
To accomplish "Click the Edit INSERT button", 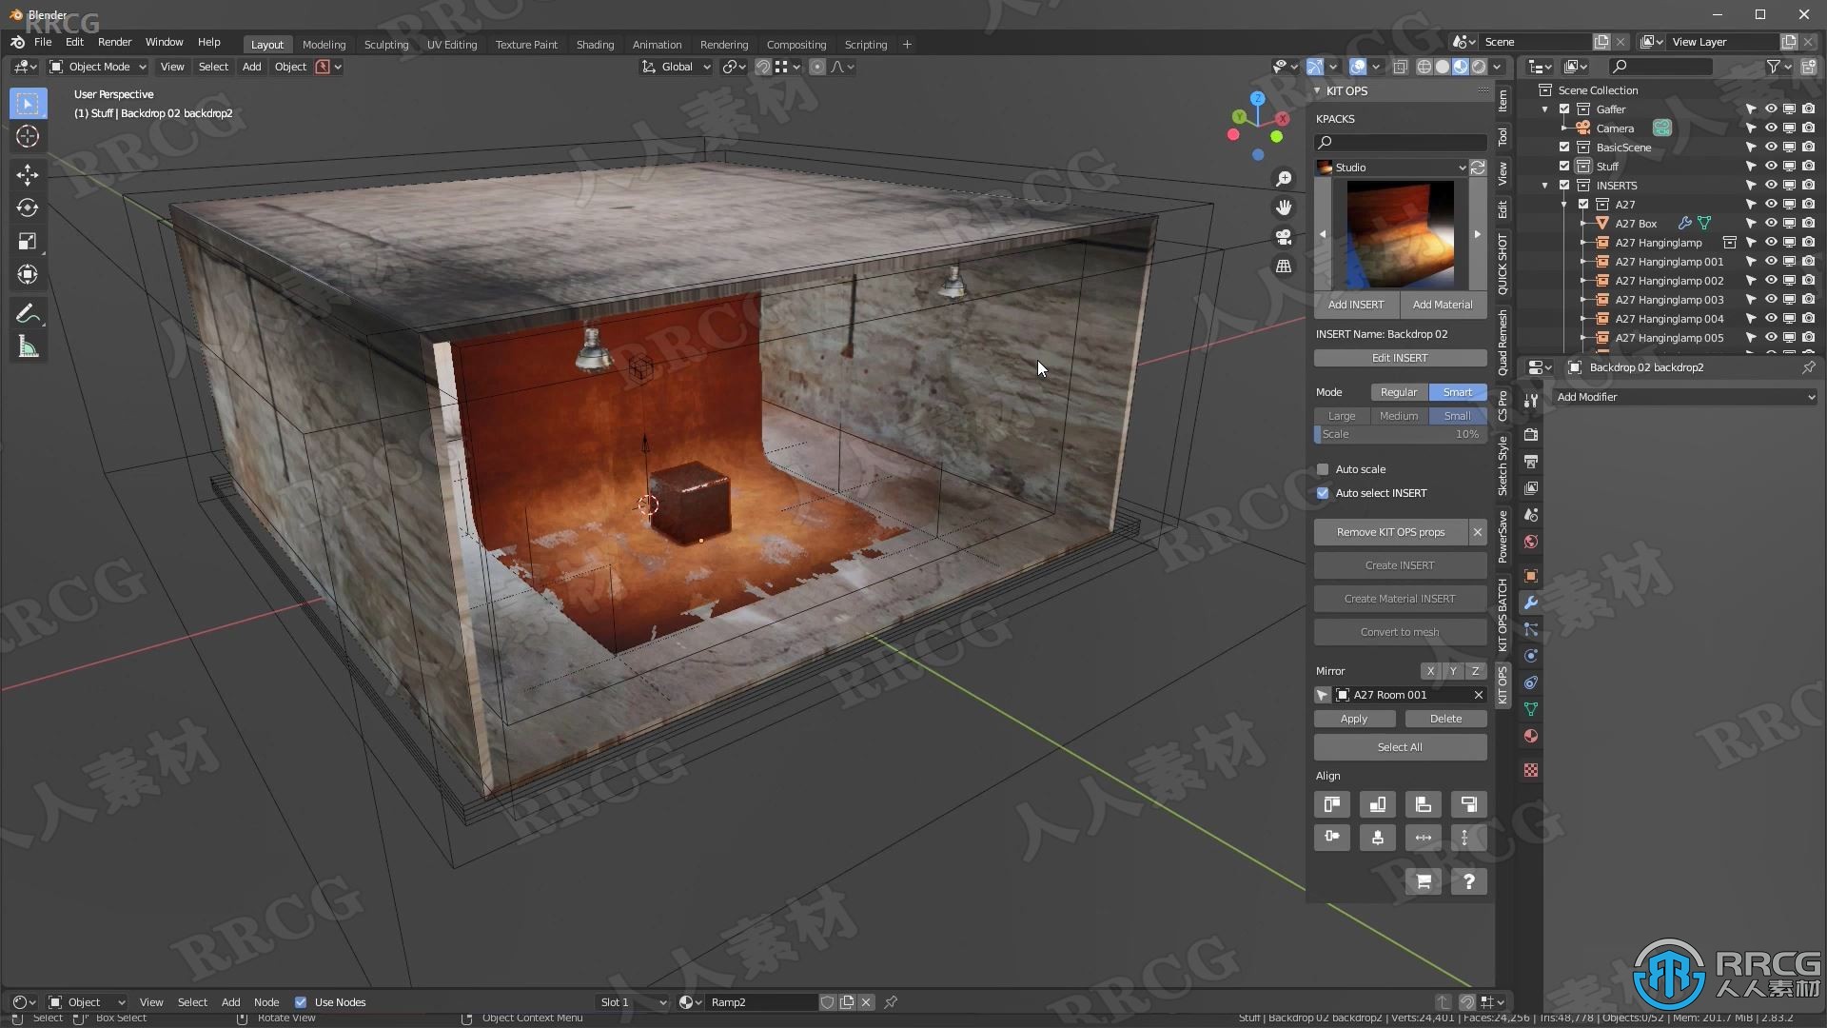I will click(x=1400, y=358).
